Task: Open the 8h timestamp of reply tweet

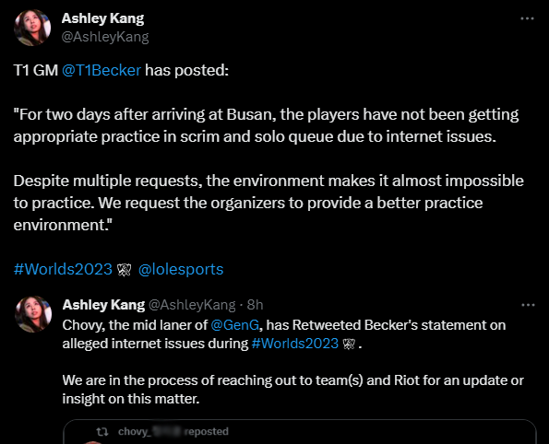Action: point(255,305)
